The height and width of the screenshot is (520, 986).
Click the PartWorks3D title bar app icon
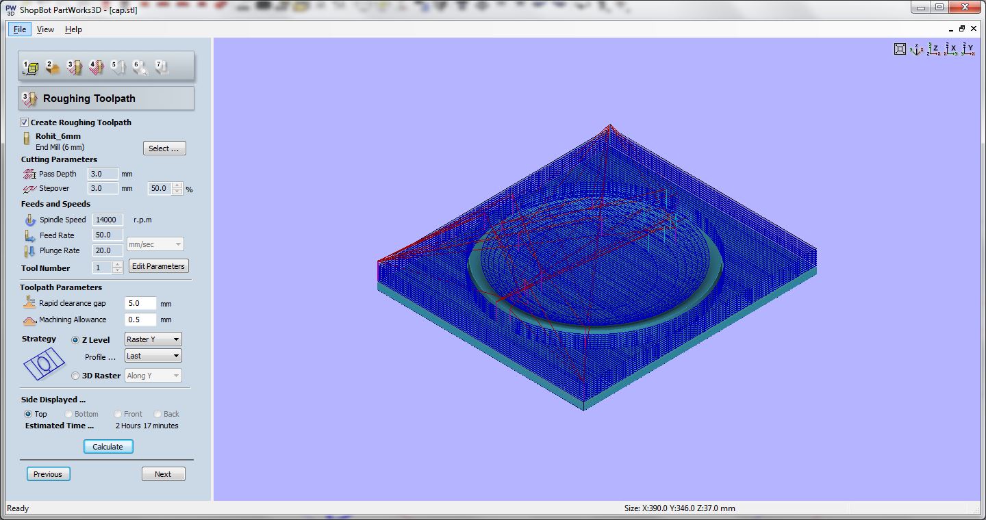tap(10, 10)
